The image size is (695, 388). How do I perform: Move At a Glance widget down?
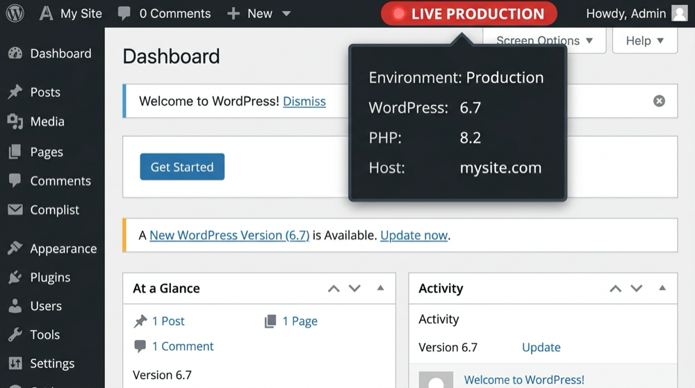click(354, 289)
